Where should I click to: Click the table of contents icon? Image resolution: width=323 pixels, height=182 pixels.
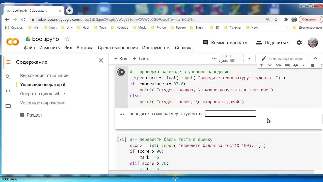click(8, 62)
